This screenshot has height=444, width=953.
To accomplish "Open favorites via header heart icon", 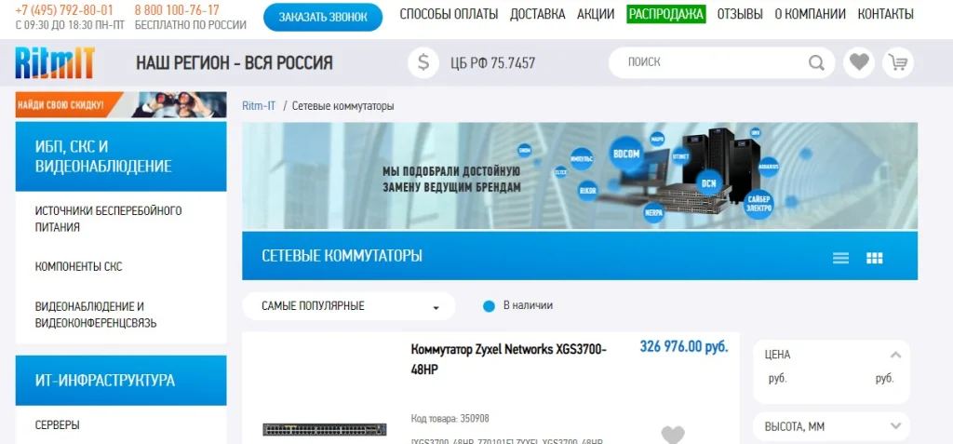I will coord(859,62).
